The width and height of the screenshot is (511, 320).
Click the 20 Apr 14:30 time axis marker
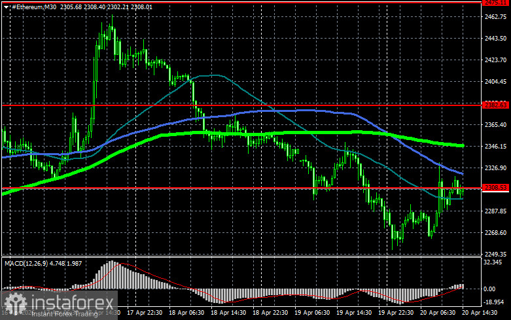pos(480,313)
